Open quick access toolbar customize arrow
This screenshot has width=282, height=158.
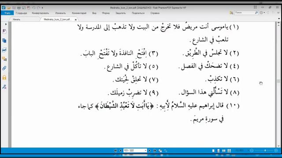pos(42,8)
